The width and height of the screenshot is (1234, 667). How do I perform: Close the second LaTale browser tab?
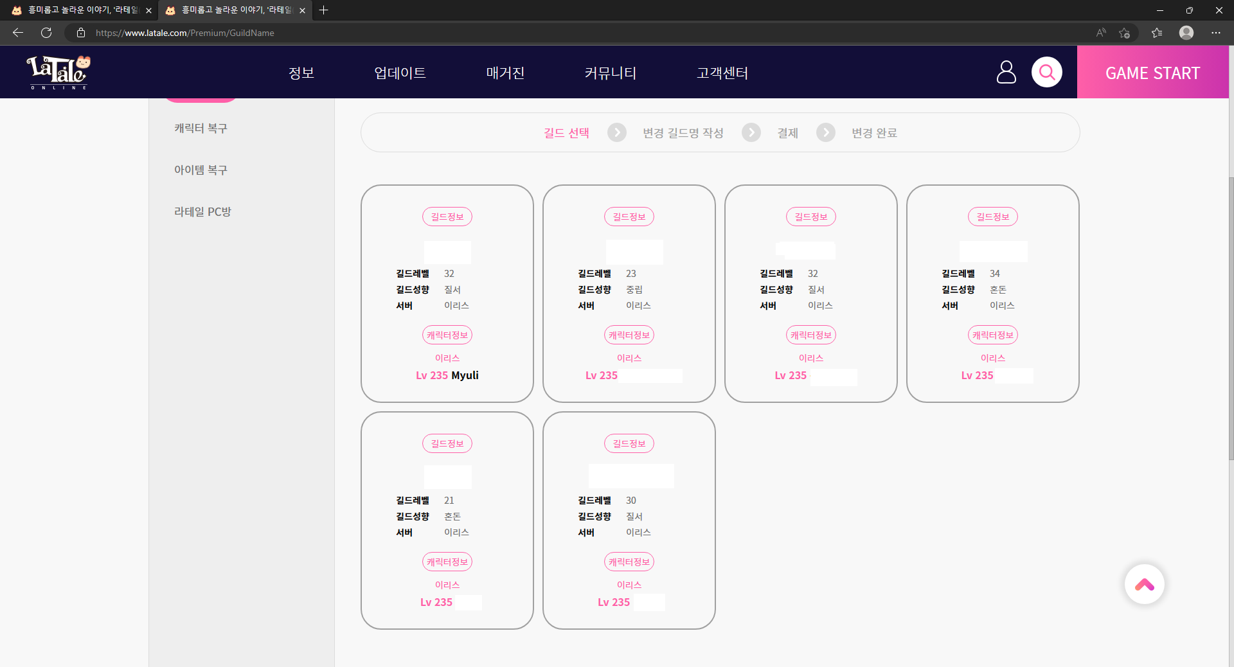pos(302,10)
